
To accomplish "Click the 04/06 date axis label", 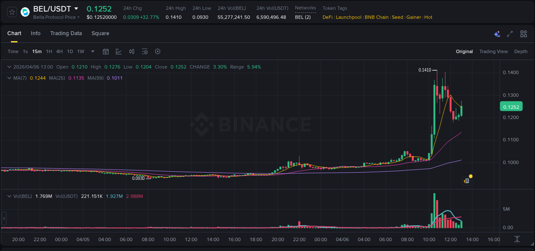I will pyautogui.click(x=342, y=239).
